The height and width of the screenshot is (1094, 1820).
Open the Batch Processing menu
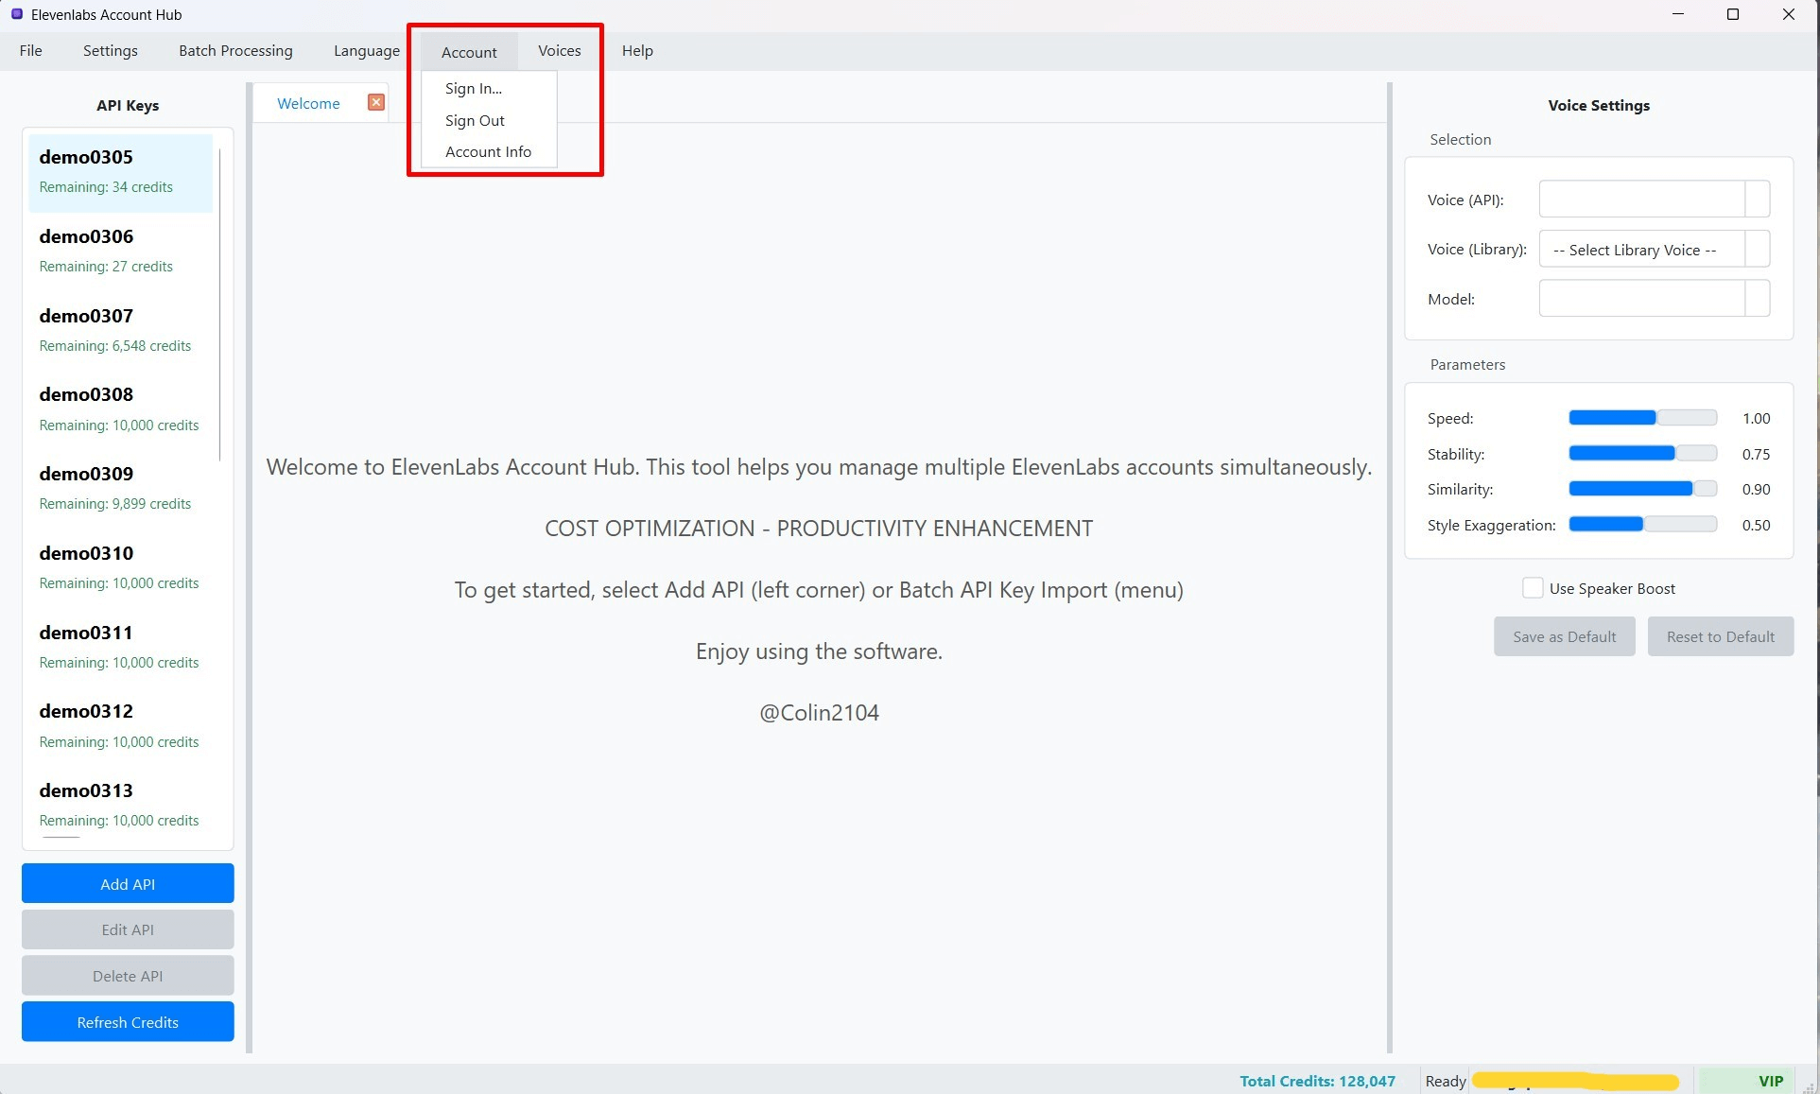[x=235, y=51]
